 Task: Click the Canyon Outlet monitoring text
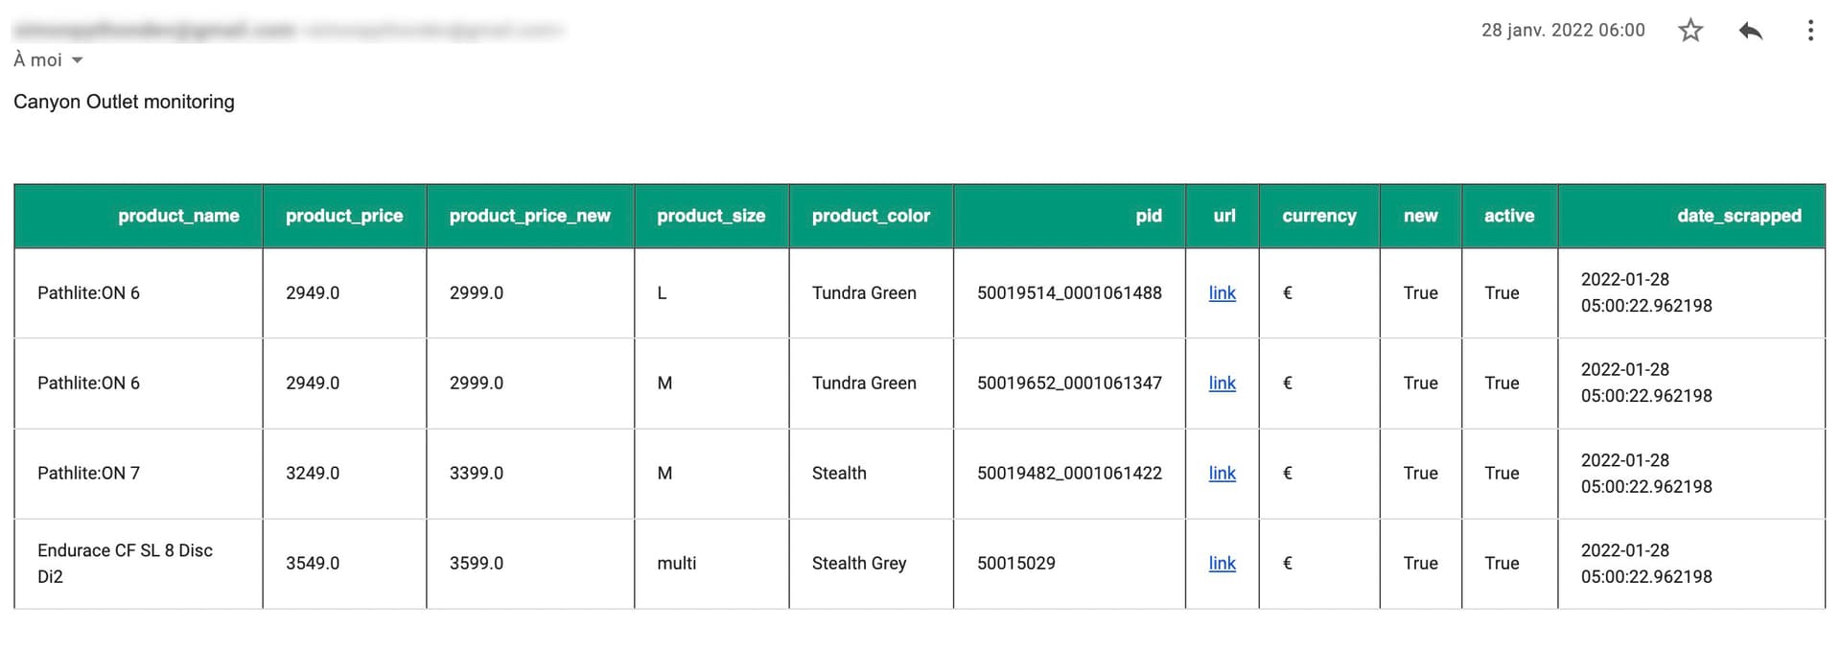(x=124, y=101)
